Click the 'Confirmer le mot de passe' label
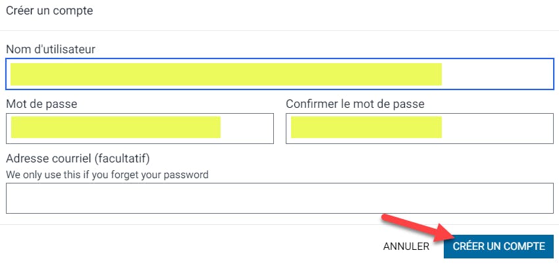Image resolution: width=559 pixels, height=265 pixels. tap(355, 104)
